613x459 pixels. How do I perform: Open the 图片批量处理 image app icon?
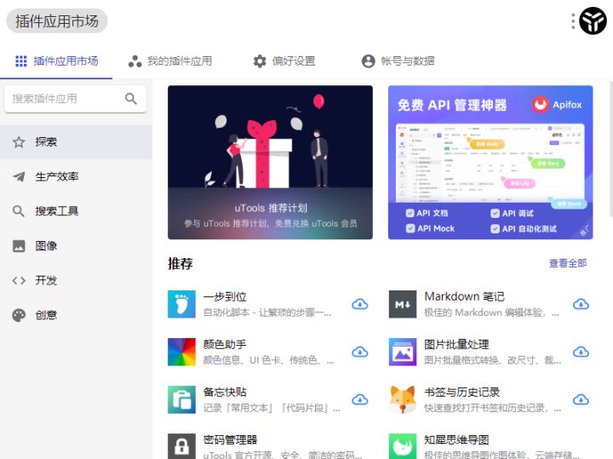pyautogui.click(x=403, y=352)
